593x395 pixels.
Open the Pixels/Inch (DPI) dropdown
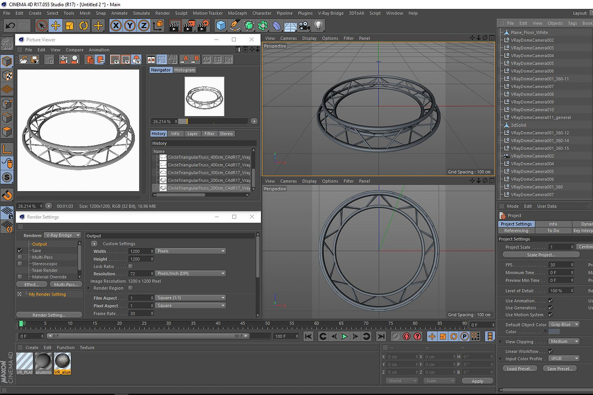191,274
